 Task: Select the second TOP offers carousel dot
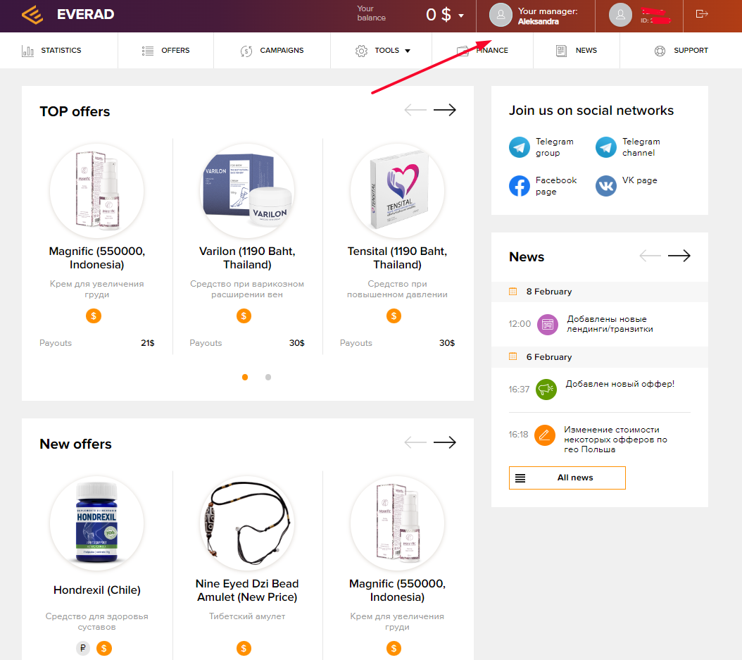point(268,378)
